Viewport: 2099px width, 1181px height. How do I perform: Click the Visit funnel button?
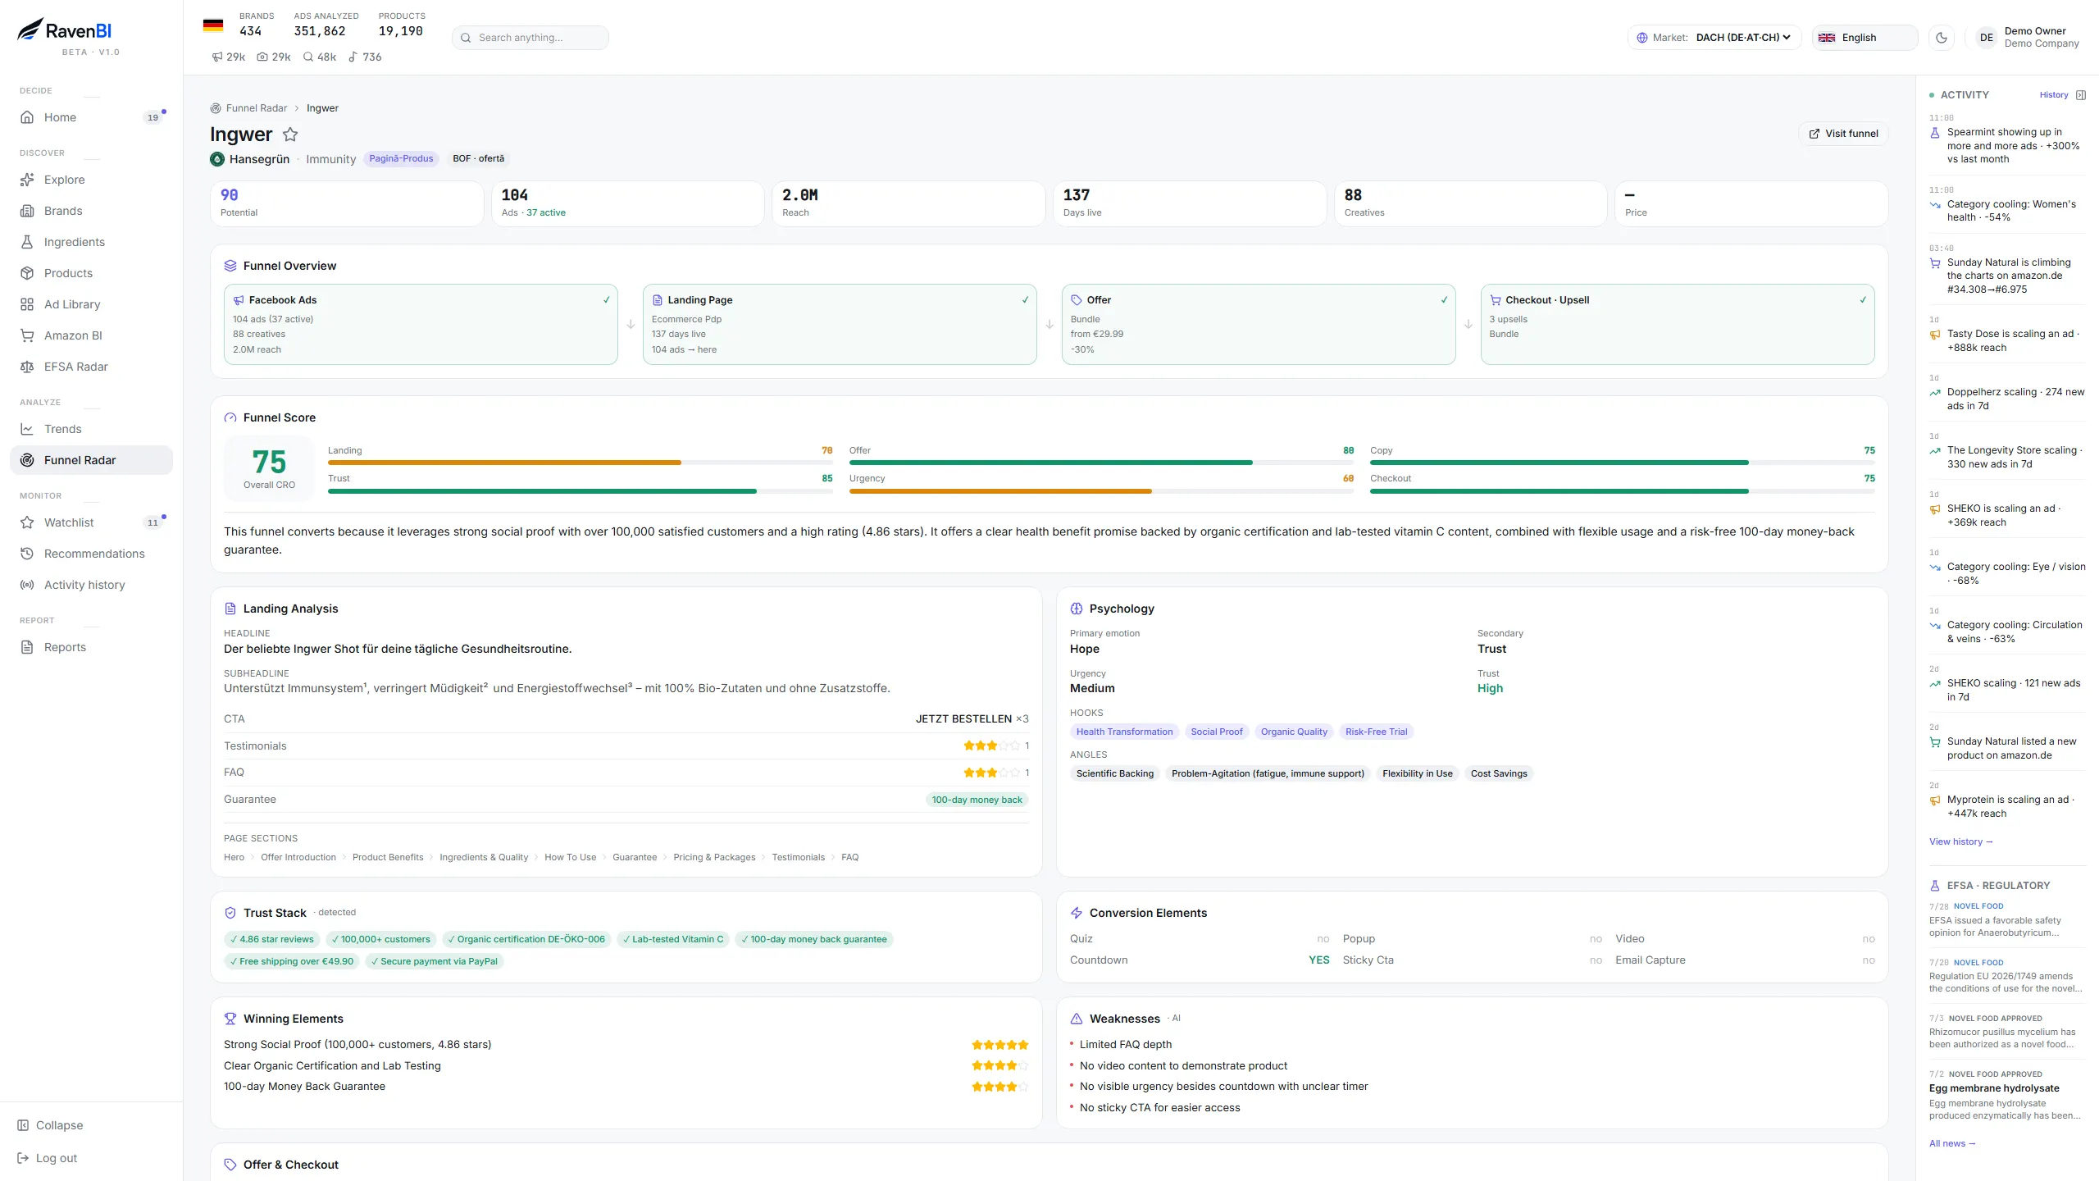1843,134
